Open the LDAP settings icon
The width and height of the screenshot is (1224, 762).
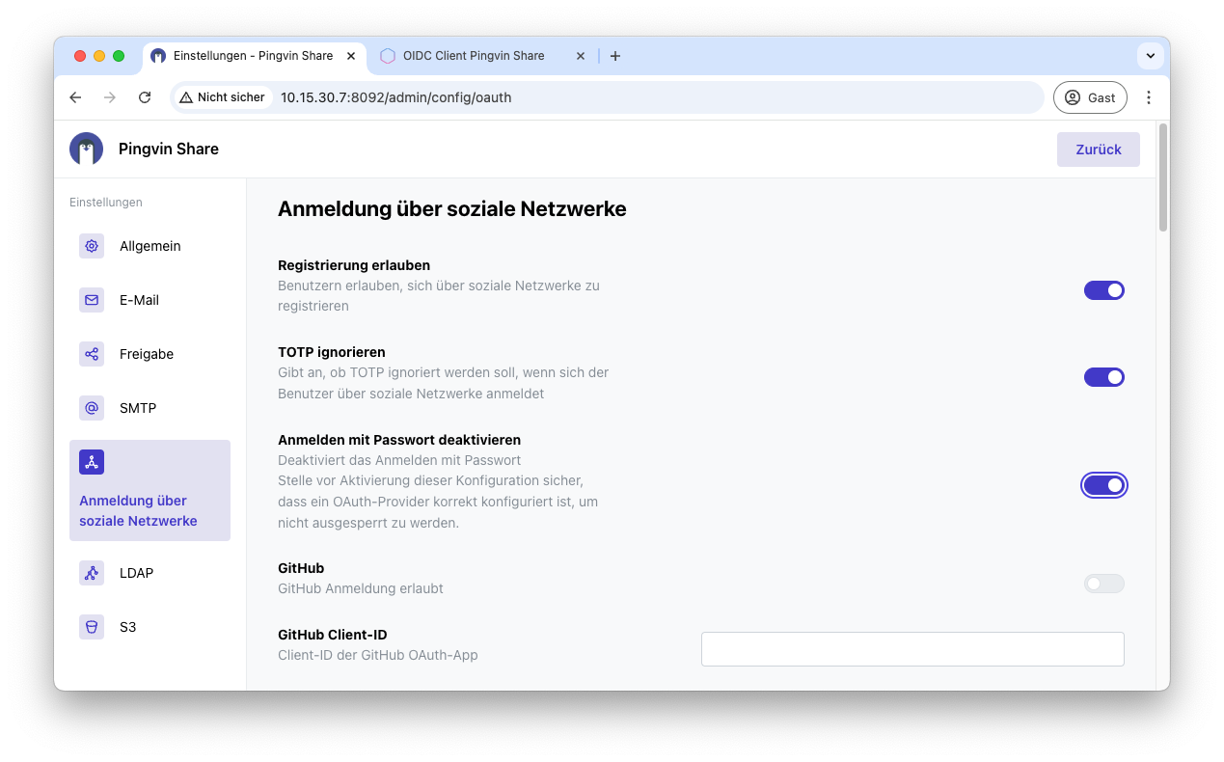(92, 573)
